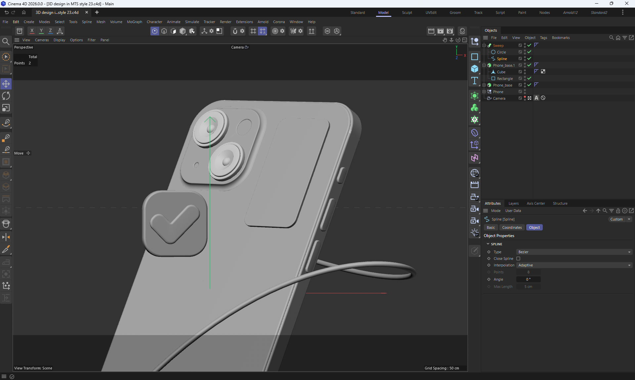Open the MoGraph menu

click(x=134, y=22)
